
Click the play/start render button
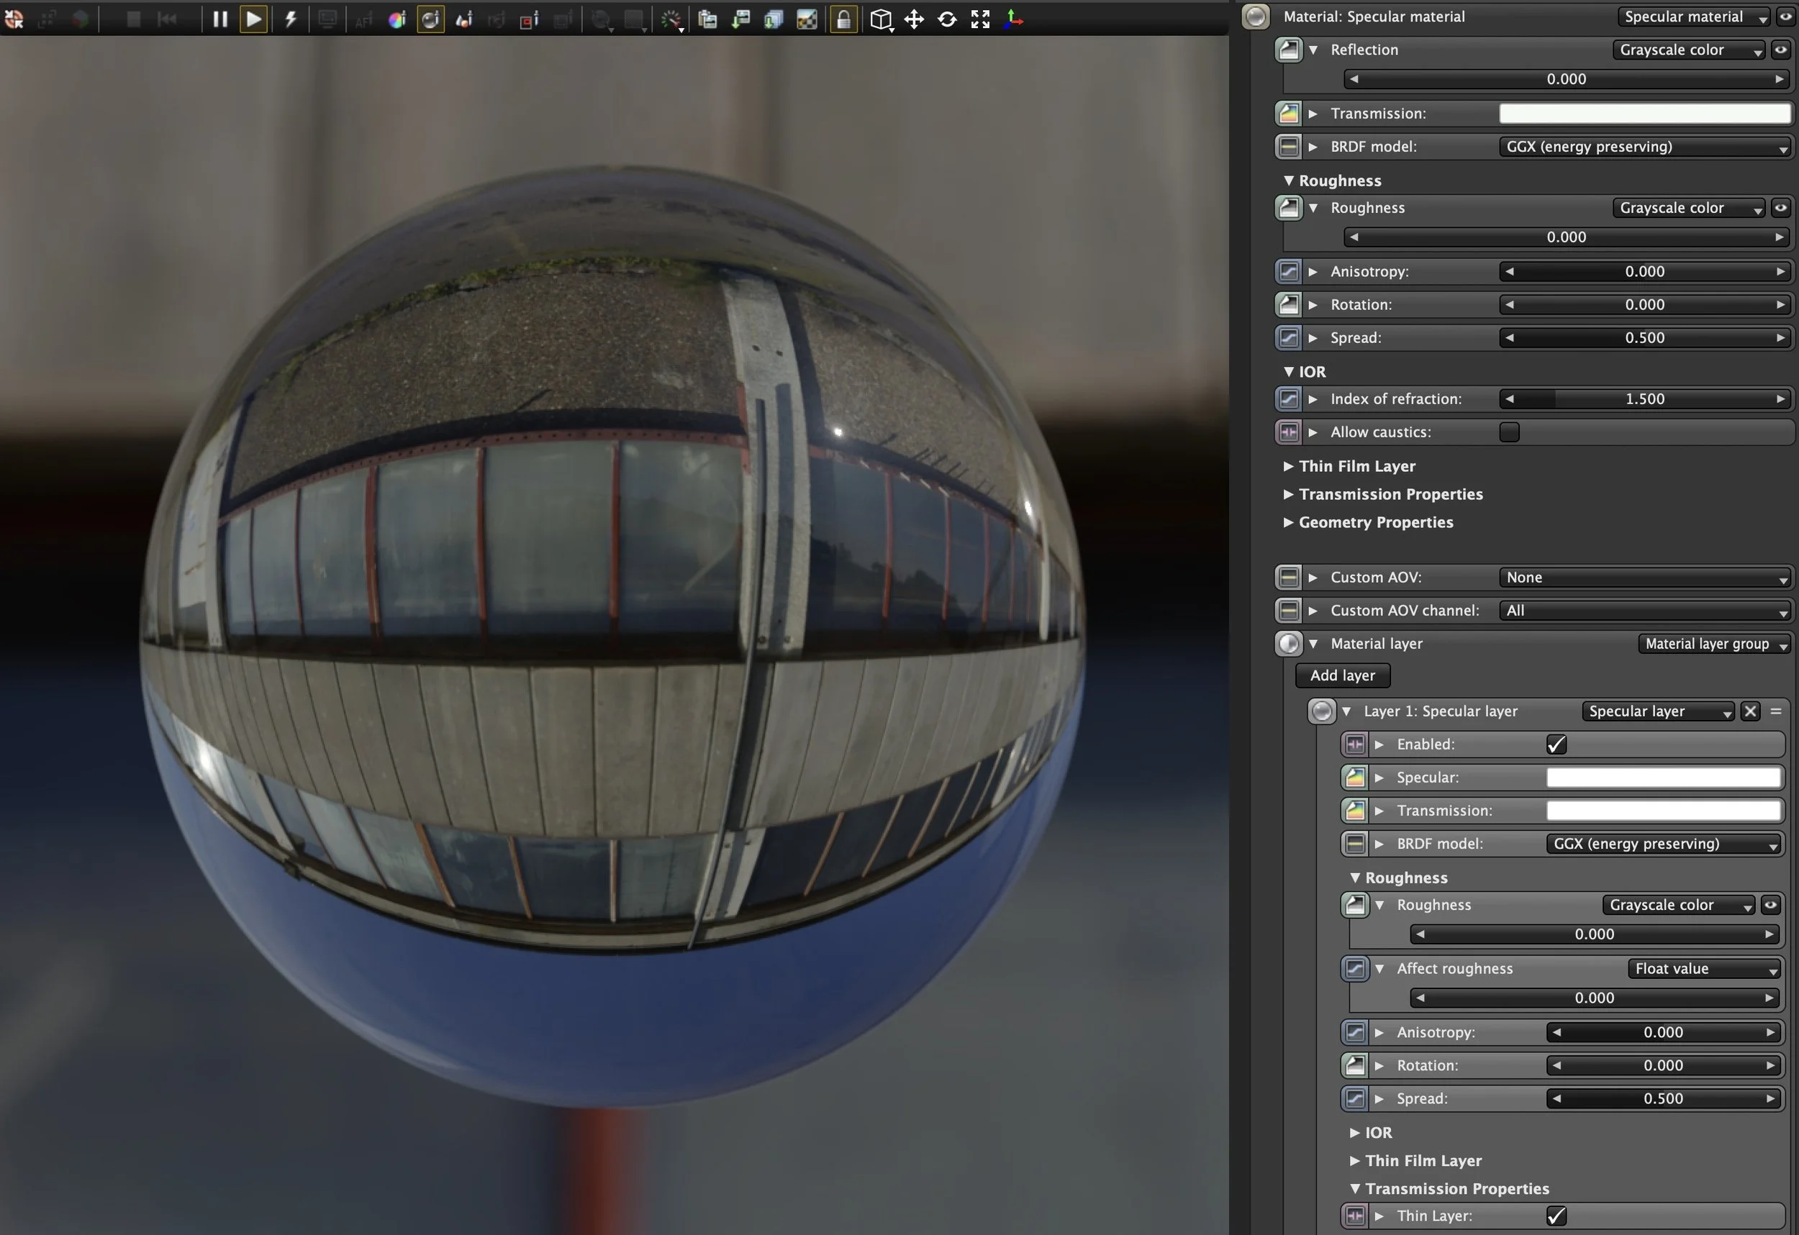pyautogui.click(x=253, y=19)
